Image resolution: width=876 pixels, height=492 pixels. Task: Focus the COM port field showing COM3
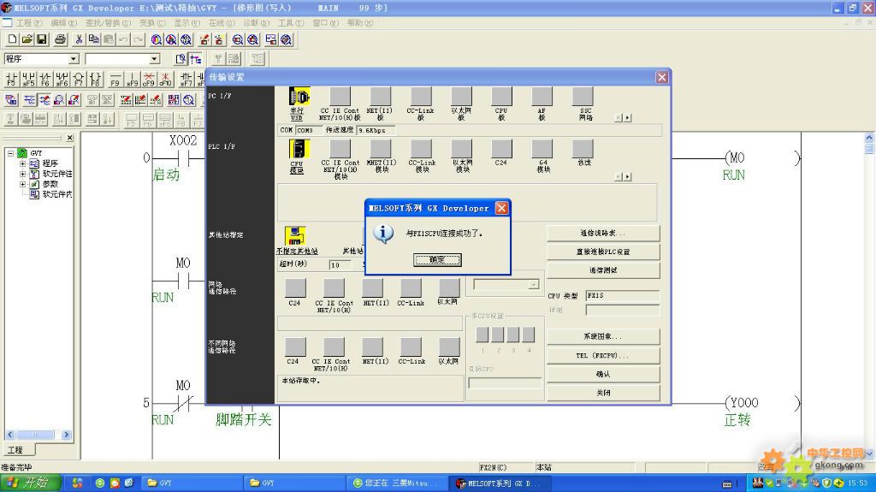coord(308,130)
